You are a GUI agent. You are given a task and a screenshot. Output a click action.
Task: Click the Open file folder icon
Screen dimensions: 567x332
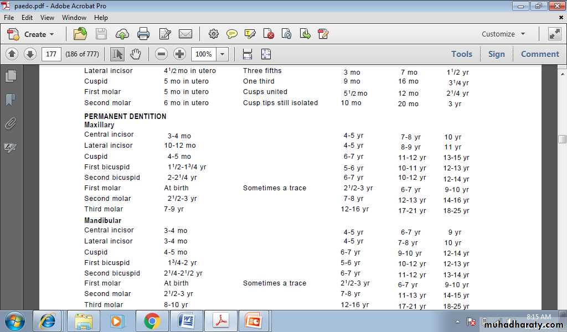pos(80,34)
